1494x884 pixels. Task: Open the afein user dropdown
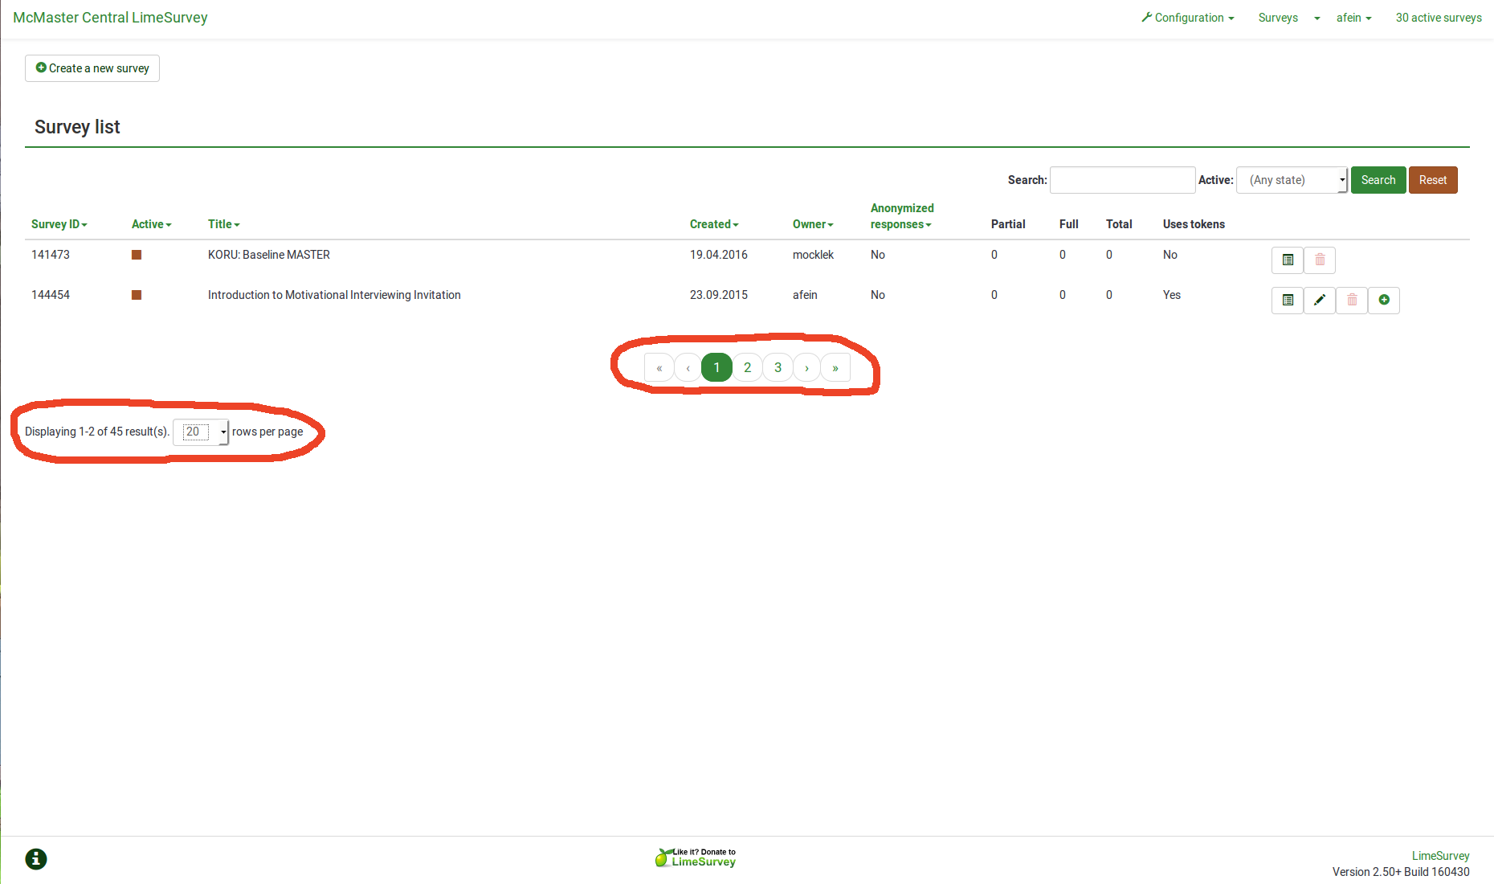click(x=1354, y=18)
